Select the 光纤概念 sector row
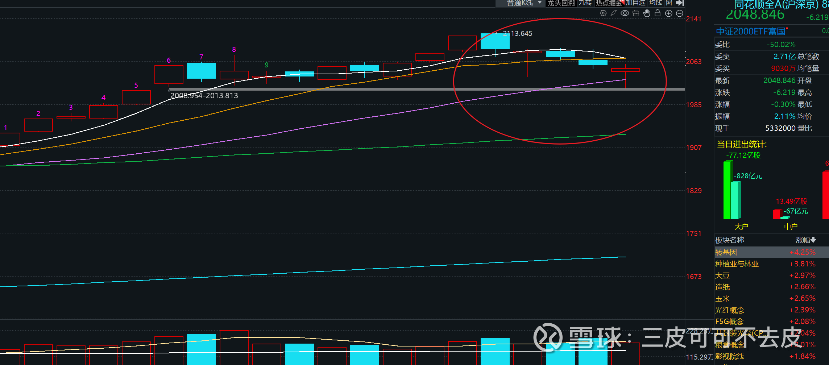829x365 pixels. [x=771, y=310]
